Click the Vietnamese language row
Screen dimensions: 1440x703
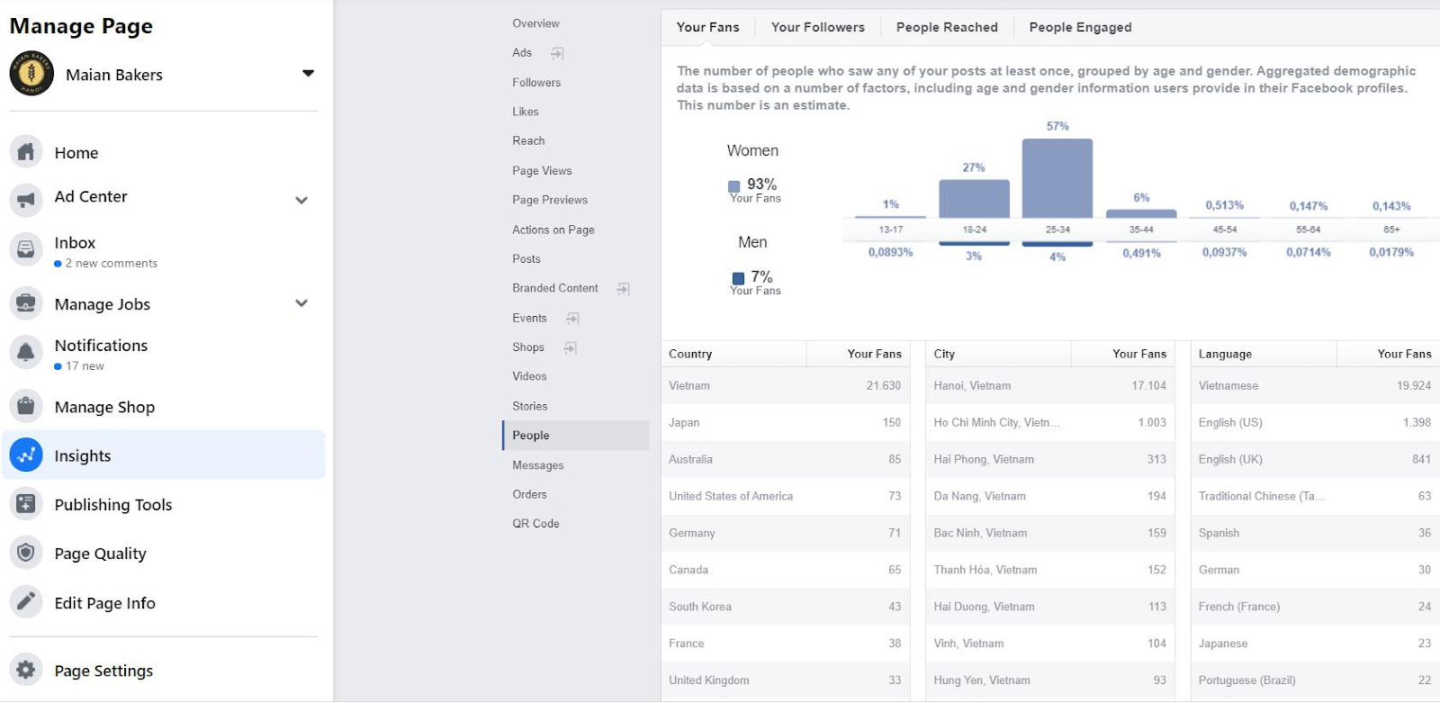[1316, 385]
